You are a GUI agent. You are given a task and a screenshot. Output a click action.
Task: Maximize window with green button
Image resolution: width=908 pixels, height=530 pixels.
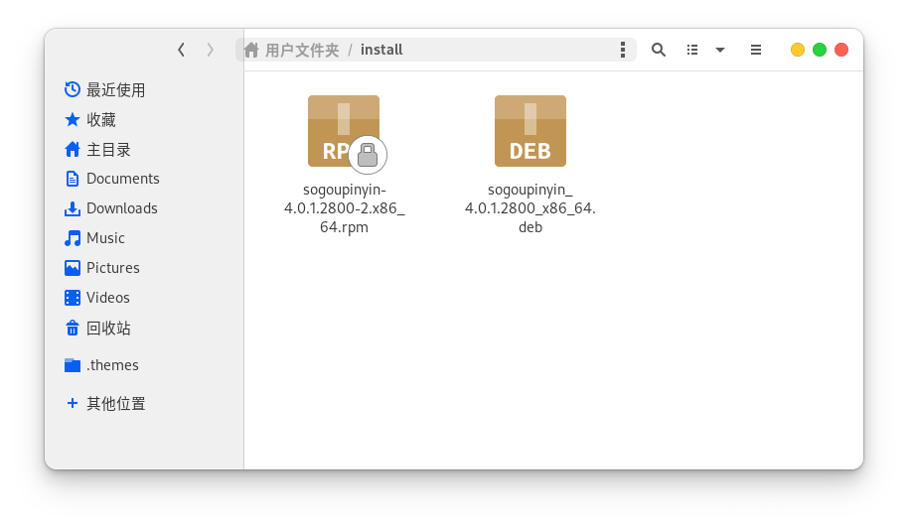click(x=820, y=50)
